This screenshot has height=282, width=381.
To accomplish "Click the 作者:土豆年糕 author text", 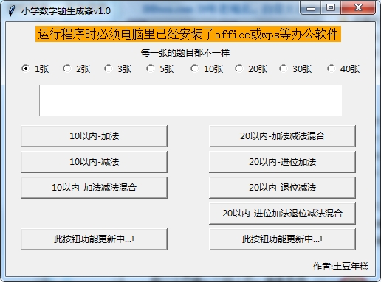I will [341, 266].
